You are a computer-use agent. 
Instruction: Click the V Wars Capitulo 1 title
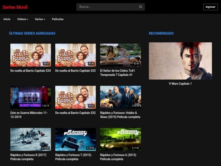coord(180,84)
